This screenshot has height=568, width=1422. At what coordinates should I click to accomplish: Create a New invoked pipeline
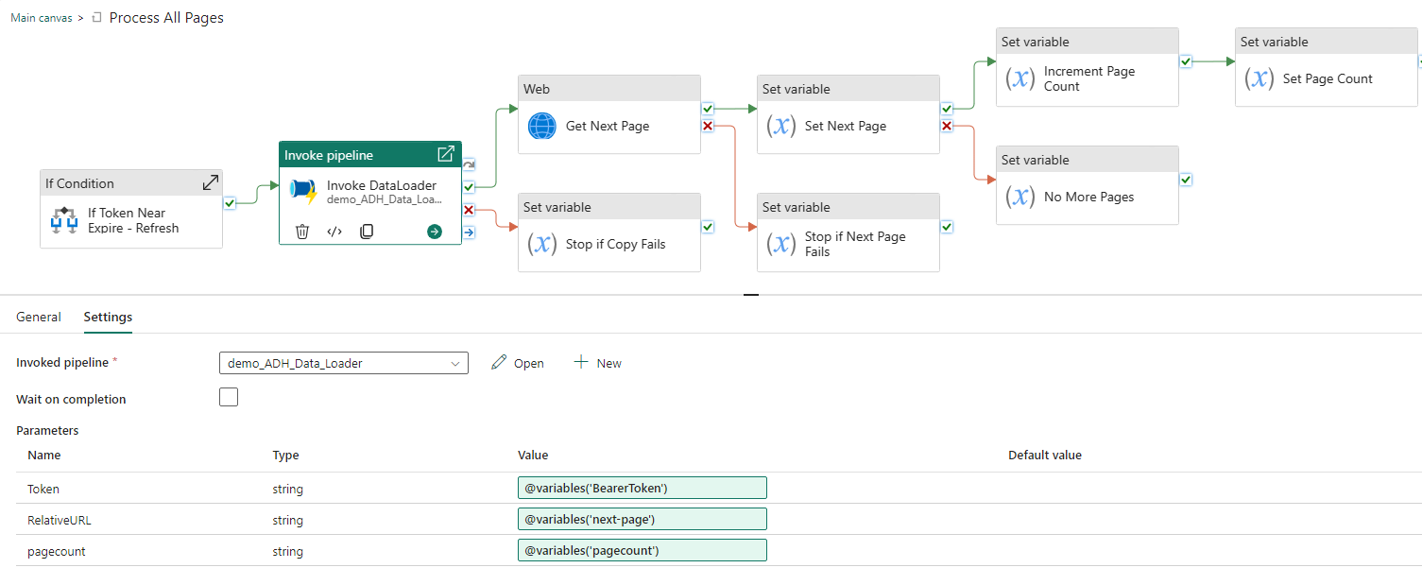598,363
